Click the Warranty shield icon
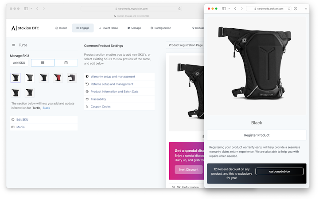The image size is (323, 199). 87,77
